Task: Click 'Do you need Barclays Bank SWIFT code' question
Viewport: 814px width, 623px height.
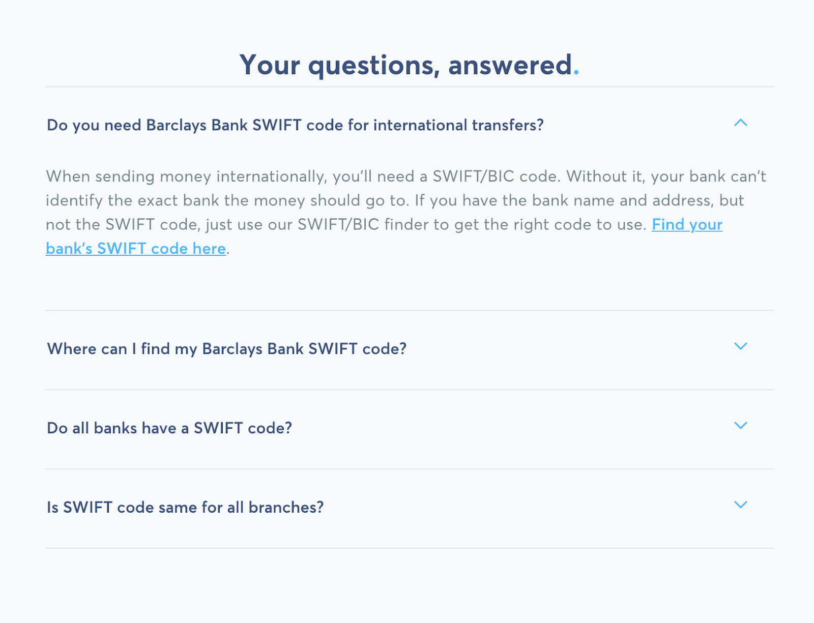Action: click(x=295, y=125)
